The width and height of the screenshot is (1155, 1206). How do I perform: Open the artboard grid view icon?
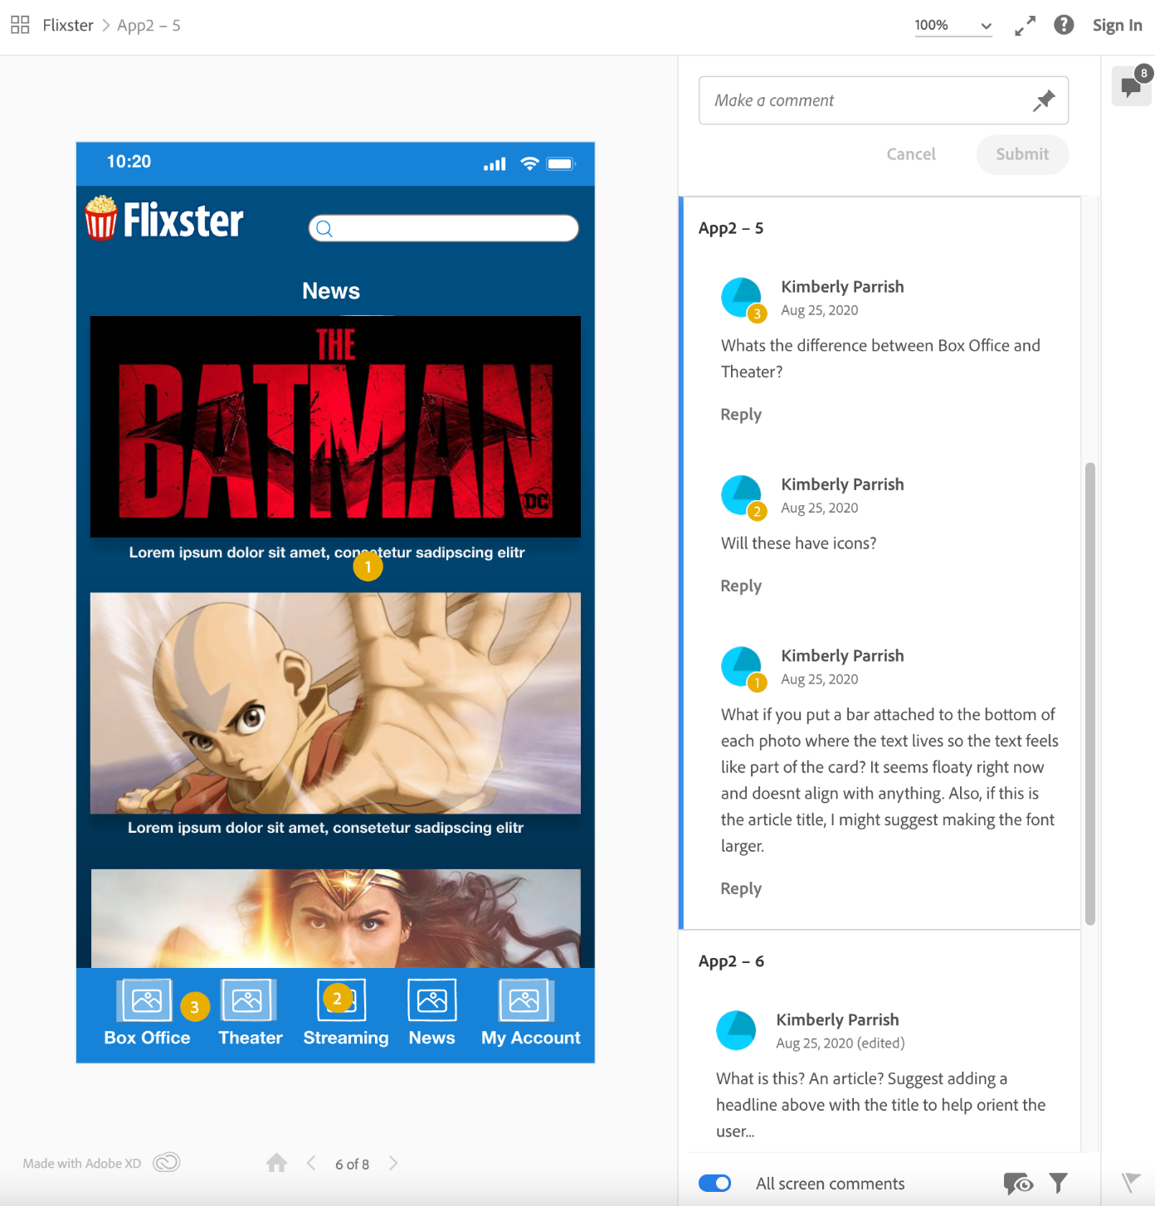pos(20,25)
